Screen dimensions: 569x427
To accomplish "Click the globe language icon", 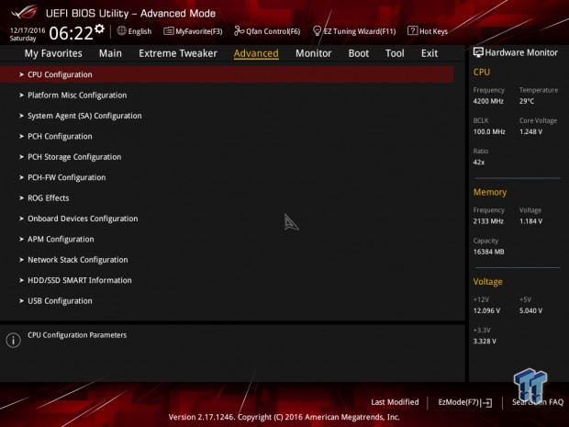I will coord(121,31).
